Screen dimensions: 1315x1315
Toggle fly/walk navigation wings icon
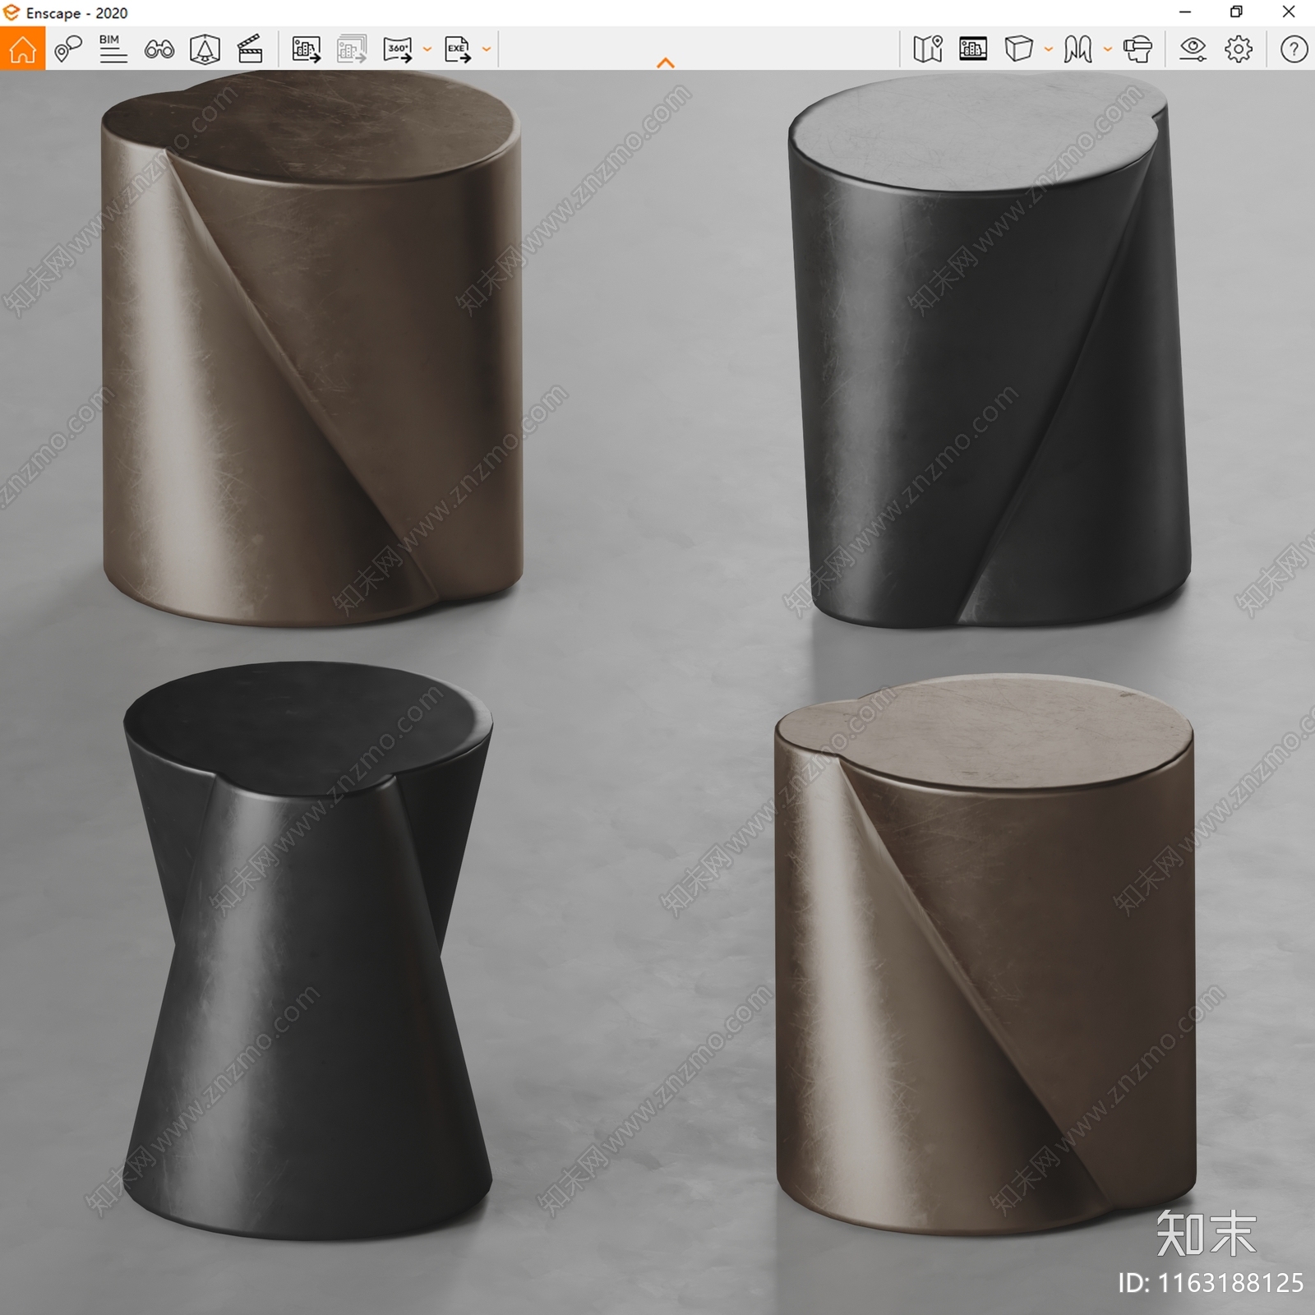tap(1077, 49)
